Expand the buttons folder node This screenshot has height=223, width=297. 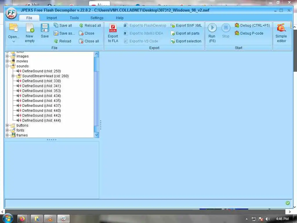click(7, 125)
